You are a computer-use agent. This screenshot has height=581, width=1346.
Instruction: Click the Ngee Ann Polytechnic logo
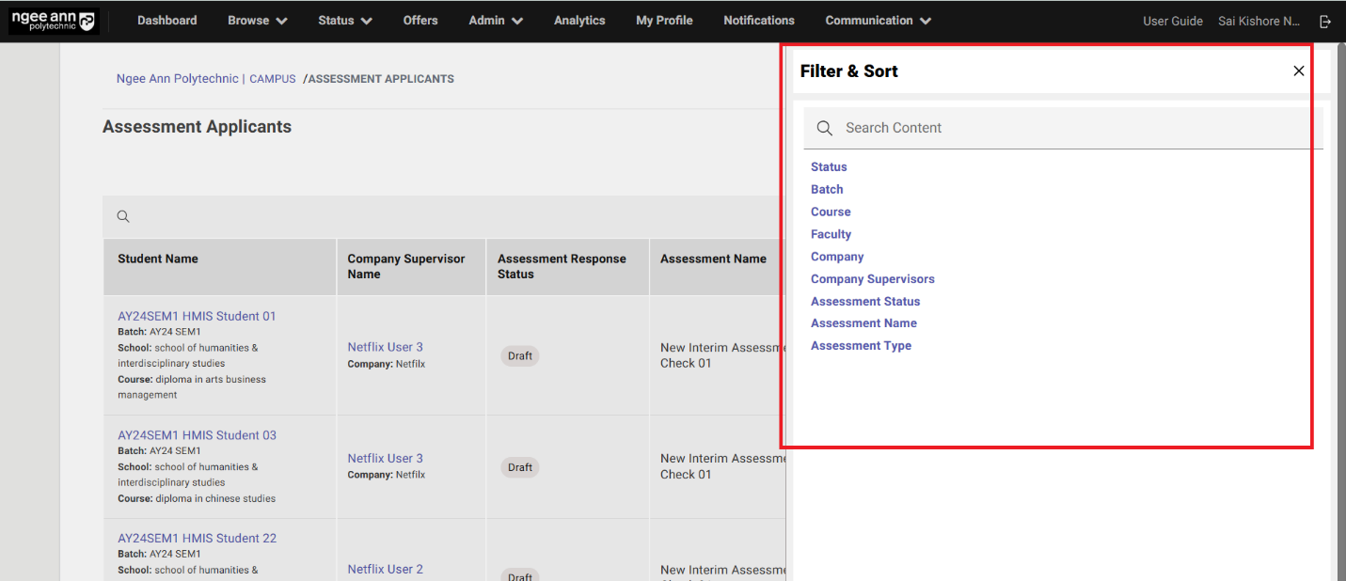[x=54, y=20]
